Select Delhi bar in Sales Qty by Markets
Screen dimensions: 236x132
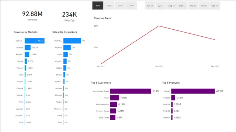pos(72,41)
